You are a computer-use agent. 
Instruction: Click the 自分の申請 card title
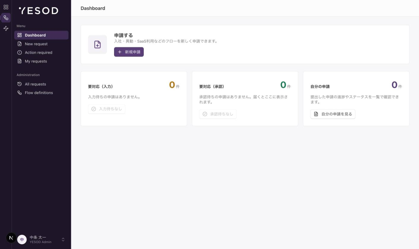coord(320,87)
